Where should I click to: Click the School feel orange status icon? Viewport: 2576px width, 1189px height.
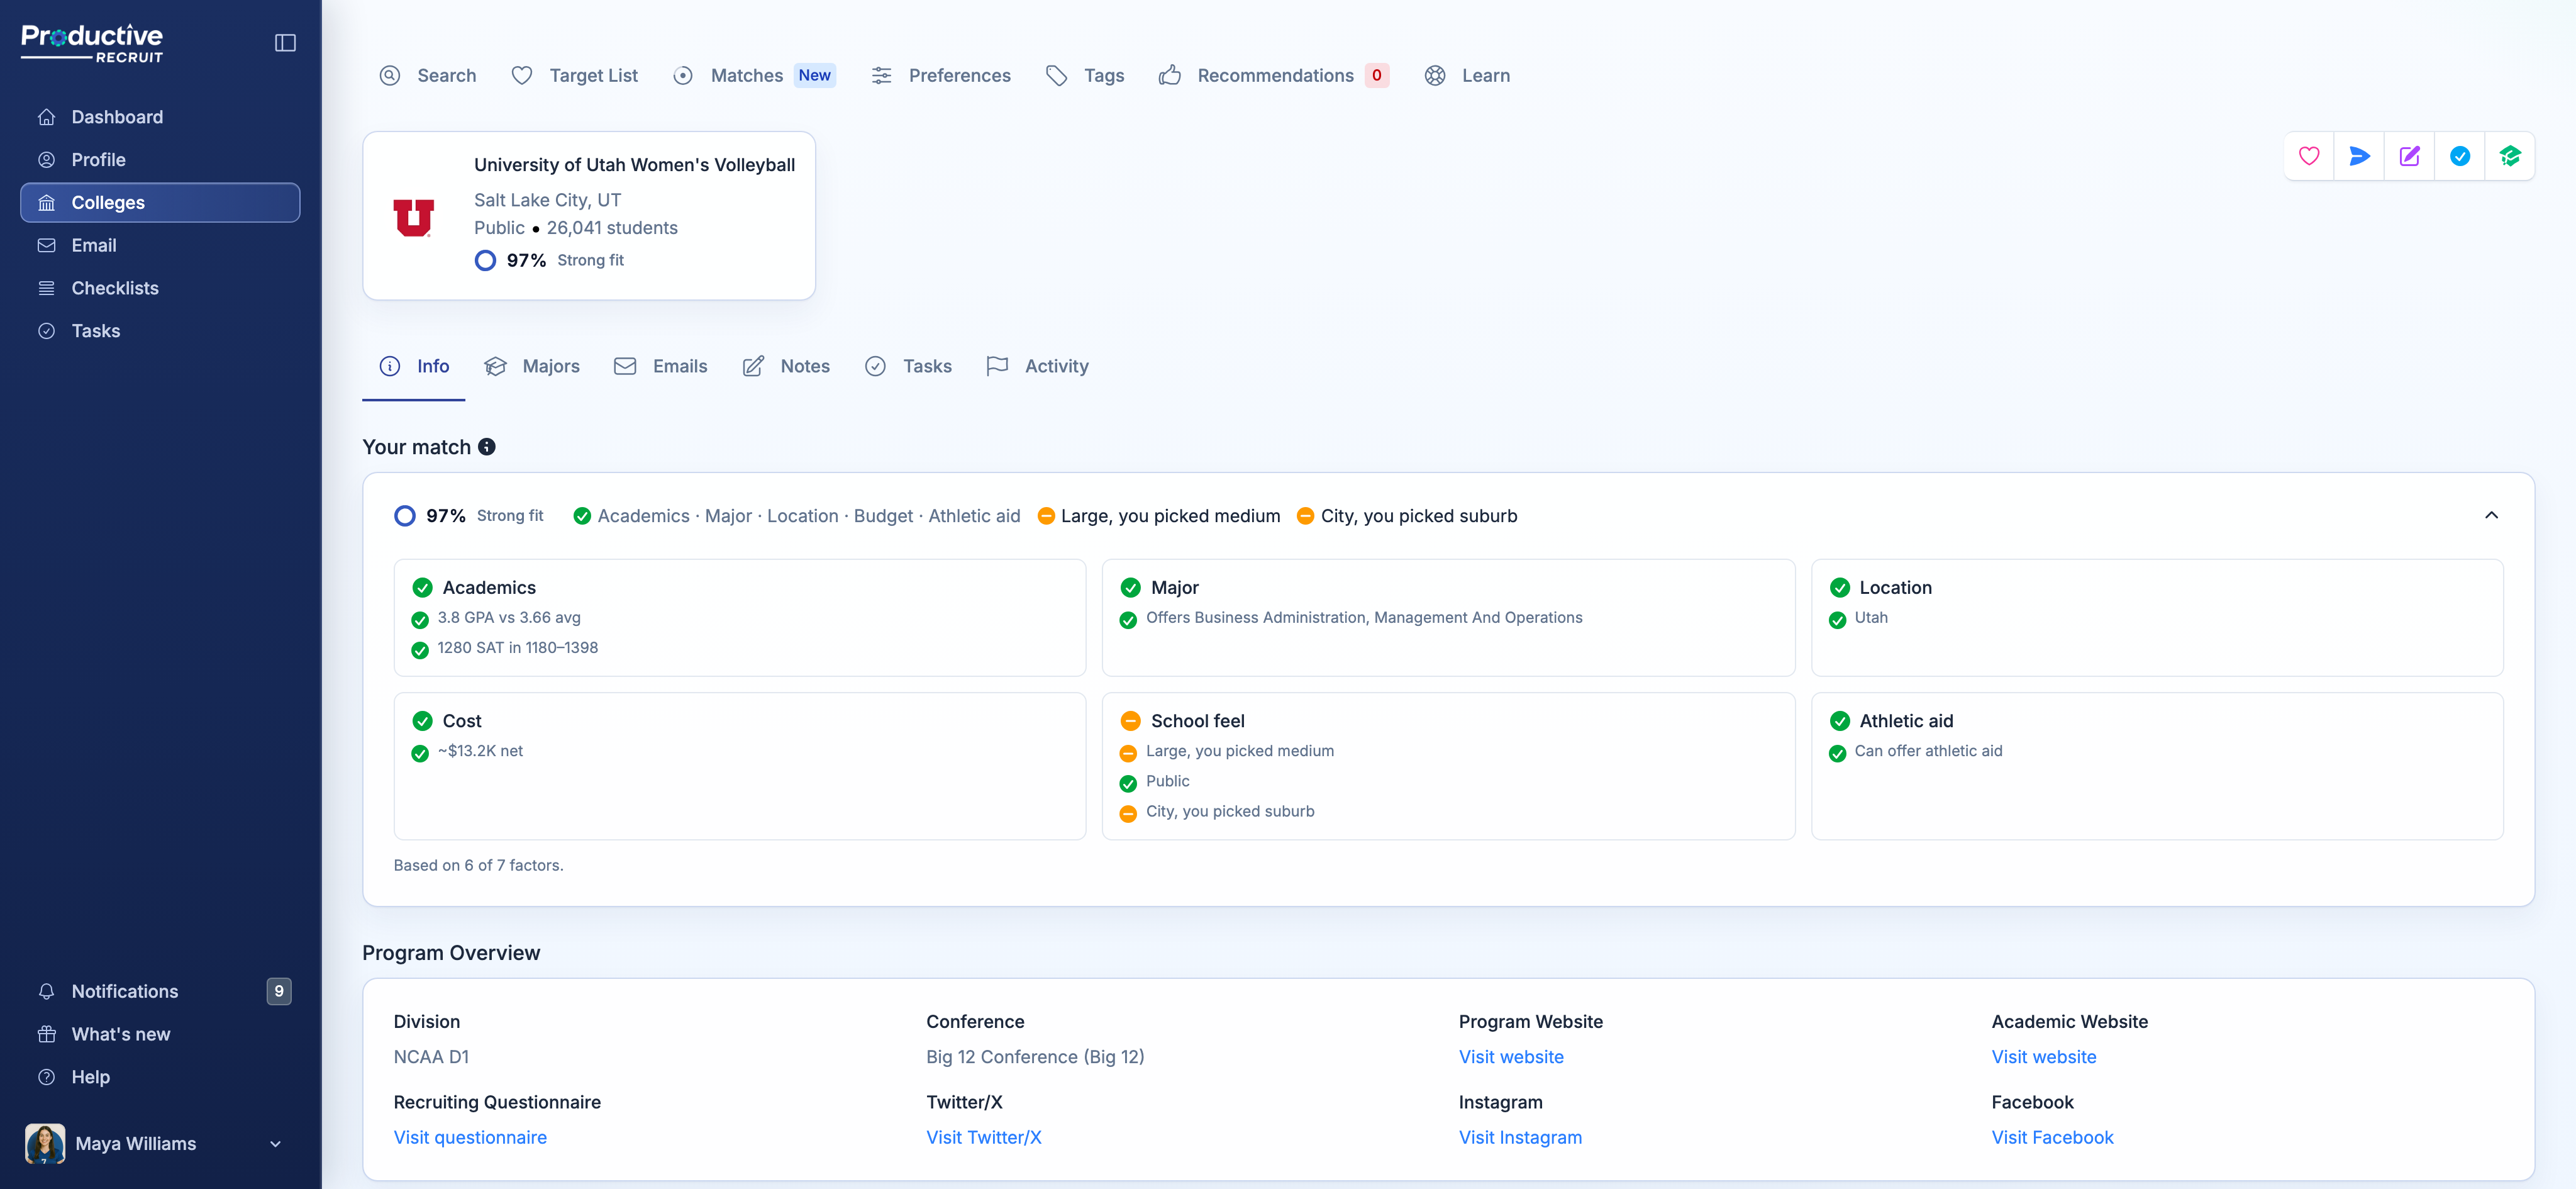pos(1131,721)
